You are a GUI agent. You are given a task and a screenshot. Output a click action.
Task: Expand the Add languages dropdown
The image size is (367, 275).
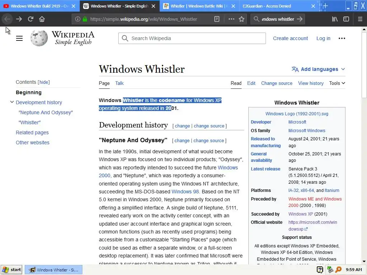click(318, 69)
